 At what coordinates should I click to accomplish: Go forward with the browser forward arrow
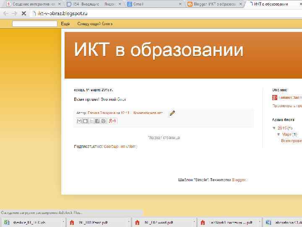coord(14,13)
